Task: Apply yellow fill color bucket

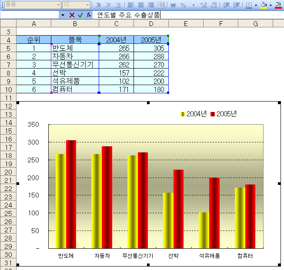Action: [x=264, y=5]
